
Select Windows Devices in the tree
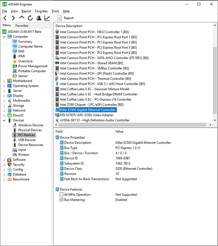tap(31, 125)
